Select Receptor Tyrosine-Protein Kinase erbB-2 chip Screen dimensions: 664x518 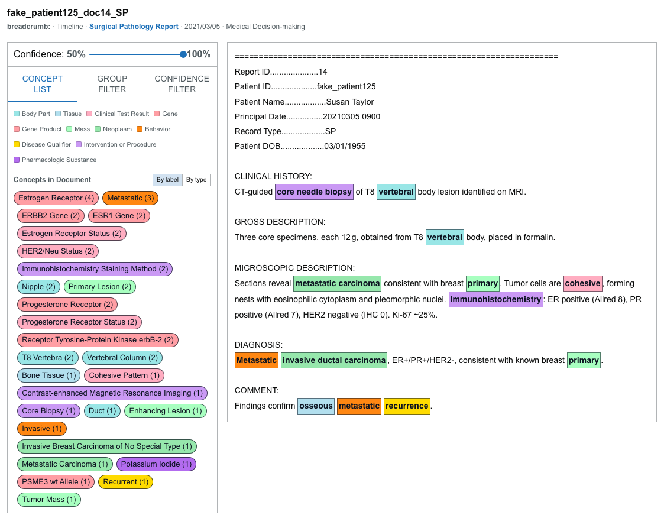click(x=98, y=340)
